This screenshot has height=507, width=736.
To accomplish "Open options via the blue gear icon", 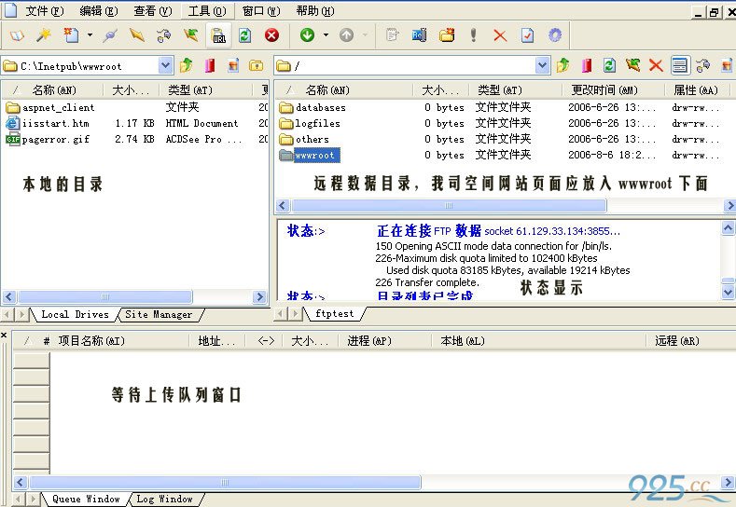I will tap(555, 35).
